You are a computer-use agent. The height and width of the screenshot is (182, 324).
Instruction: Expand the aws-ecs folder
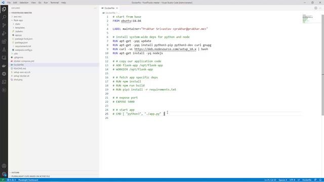click(x=18, y=17)
